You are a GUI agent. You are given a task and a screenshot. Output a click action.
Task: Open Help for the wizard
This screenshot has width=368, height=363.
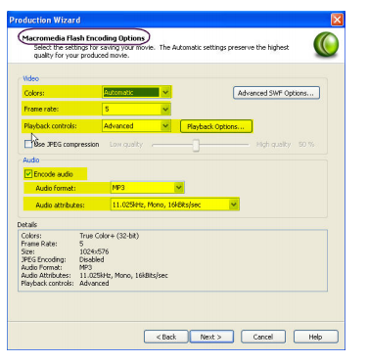315,337
